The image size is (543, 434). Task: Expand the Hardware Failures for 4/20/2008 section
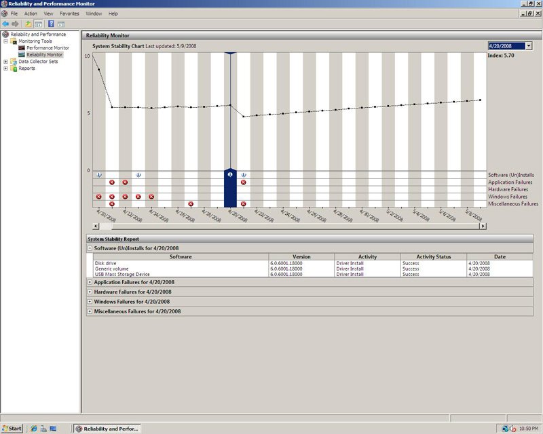[x=90, y=292]
